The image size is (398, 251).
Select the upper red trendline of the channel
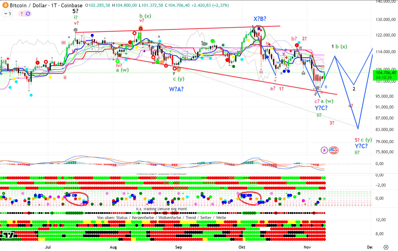pos(178,29)
